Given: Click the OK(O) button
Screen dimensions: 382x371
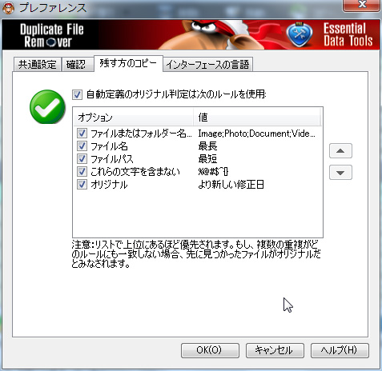Looking at the screenshot, I should [x=210, y=350].
